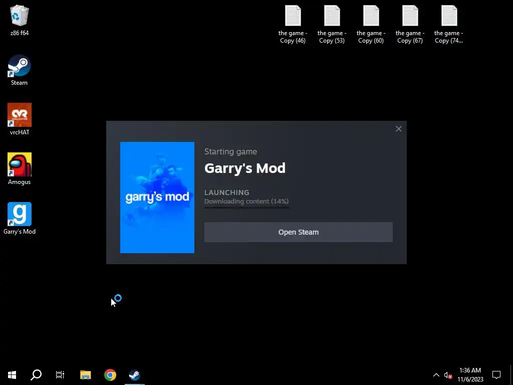The height and width of the screenshot is (385, 513).
Task: Switch to Steam in the taskbar
Action: click(134, 374)
